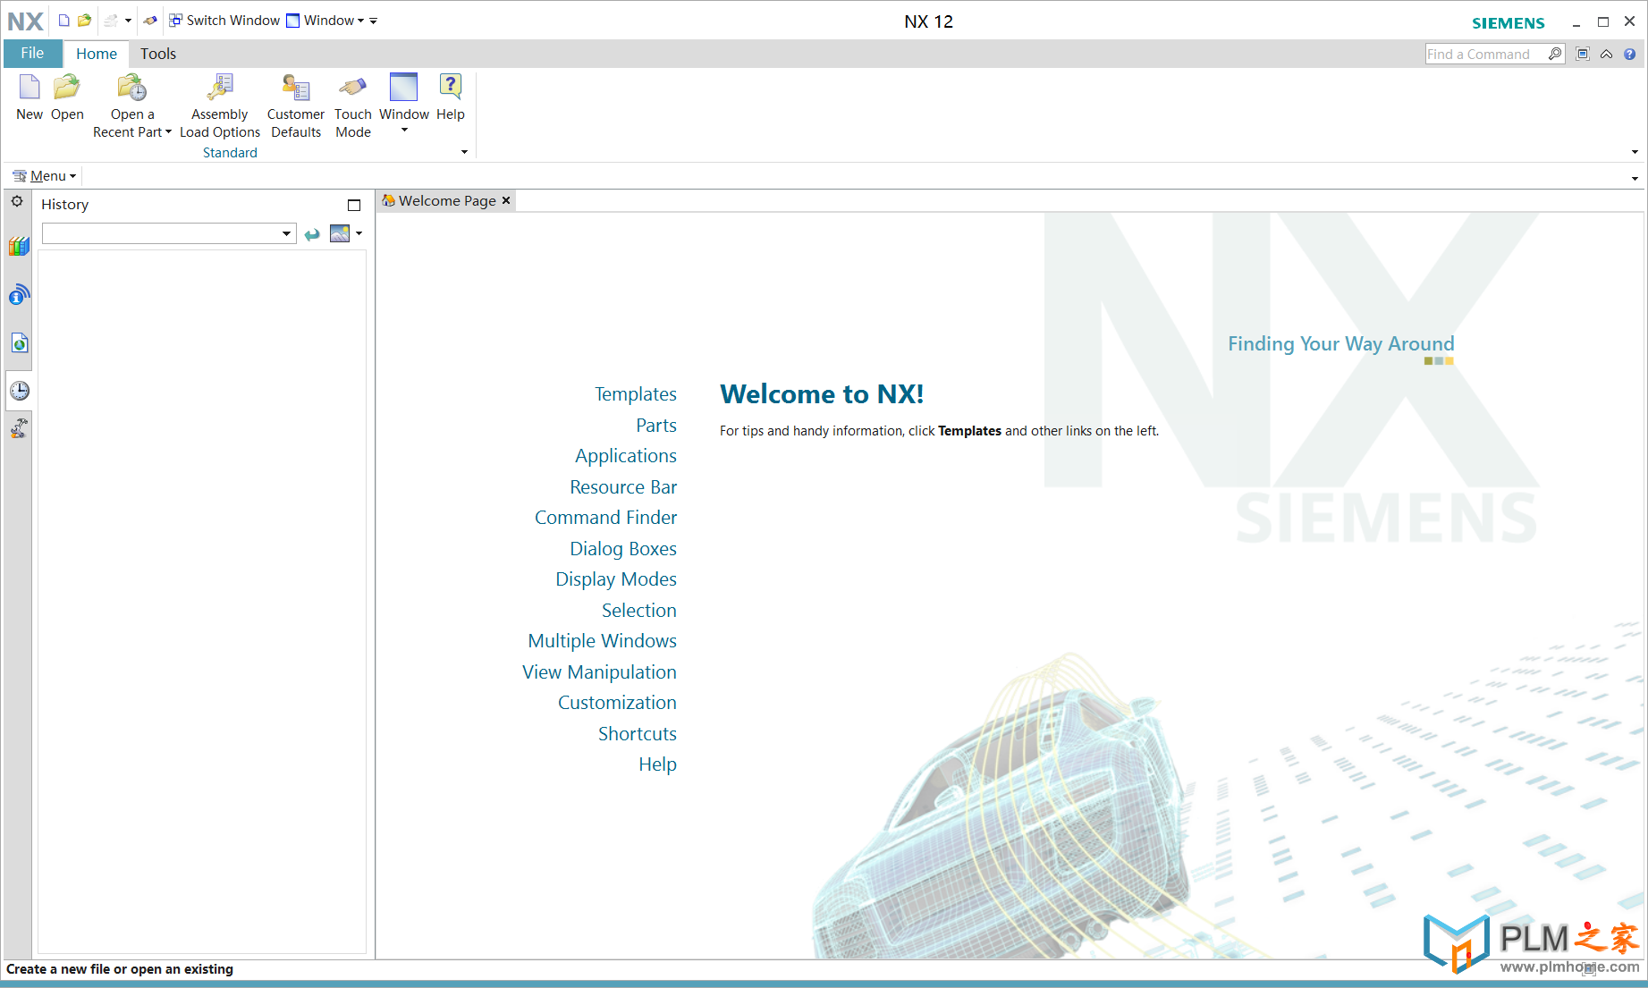Image resolution: width=1648 pixels, height=988 pixels.
Task: Open the Shortcuts link
Action: pyautogui.click(x=638, y=734)
